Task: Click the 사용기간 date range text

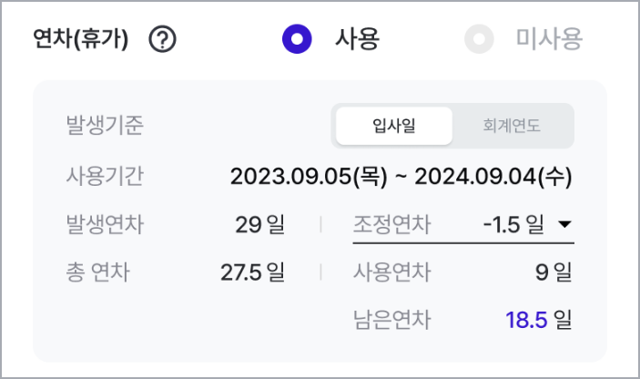Action: point(401,177)
